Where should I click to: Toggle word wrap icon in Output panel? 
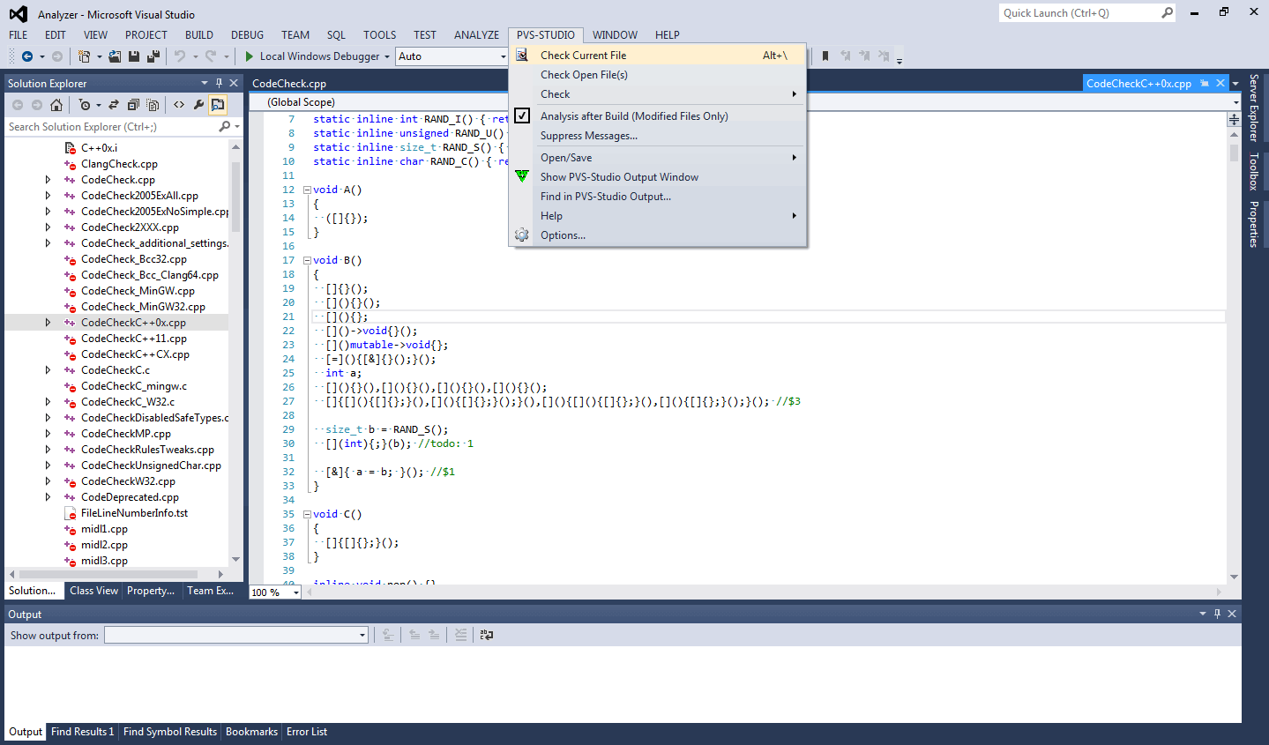486,635
